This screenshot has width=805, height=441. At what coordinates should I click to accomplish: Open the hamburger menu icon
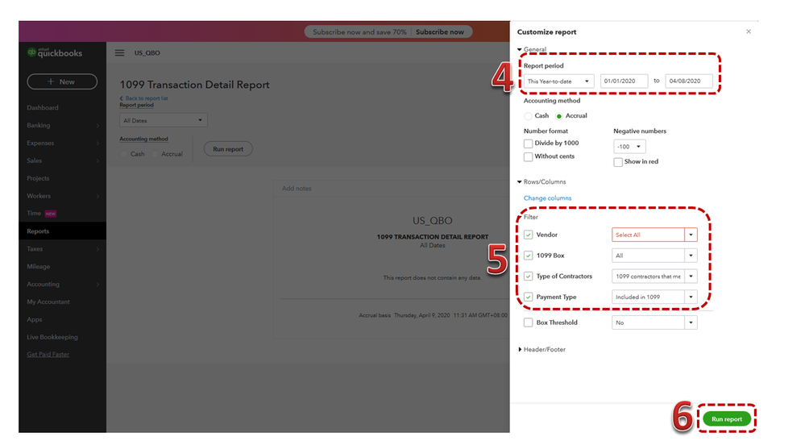tap(119, 53)
